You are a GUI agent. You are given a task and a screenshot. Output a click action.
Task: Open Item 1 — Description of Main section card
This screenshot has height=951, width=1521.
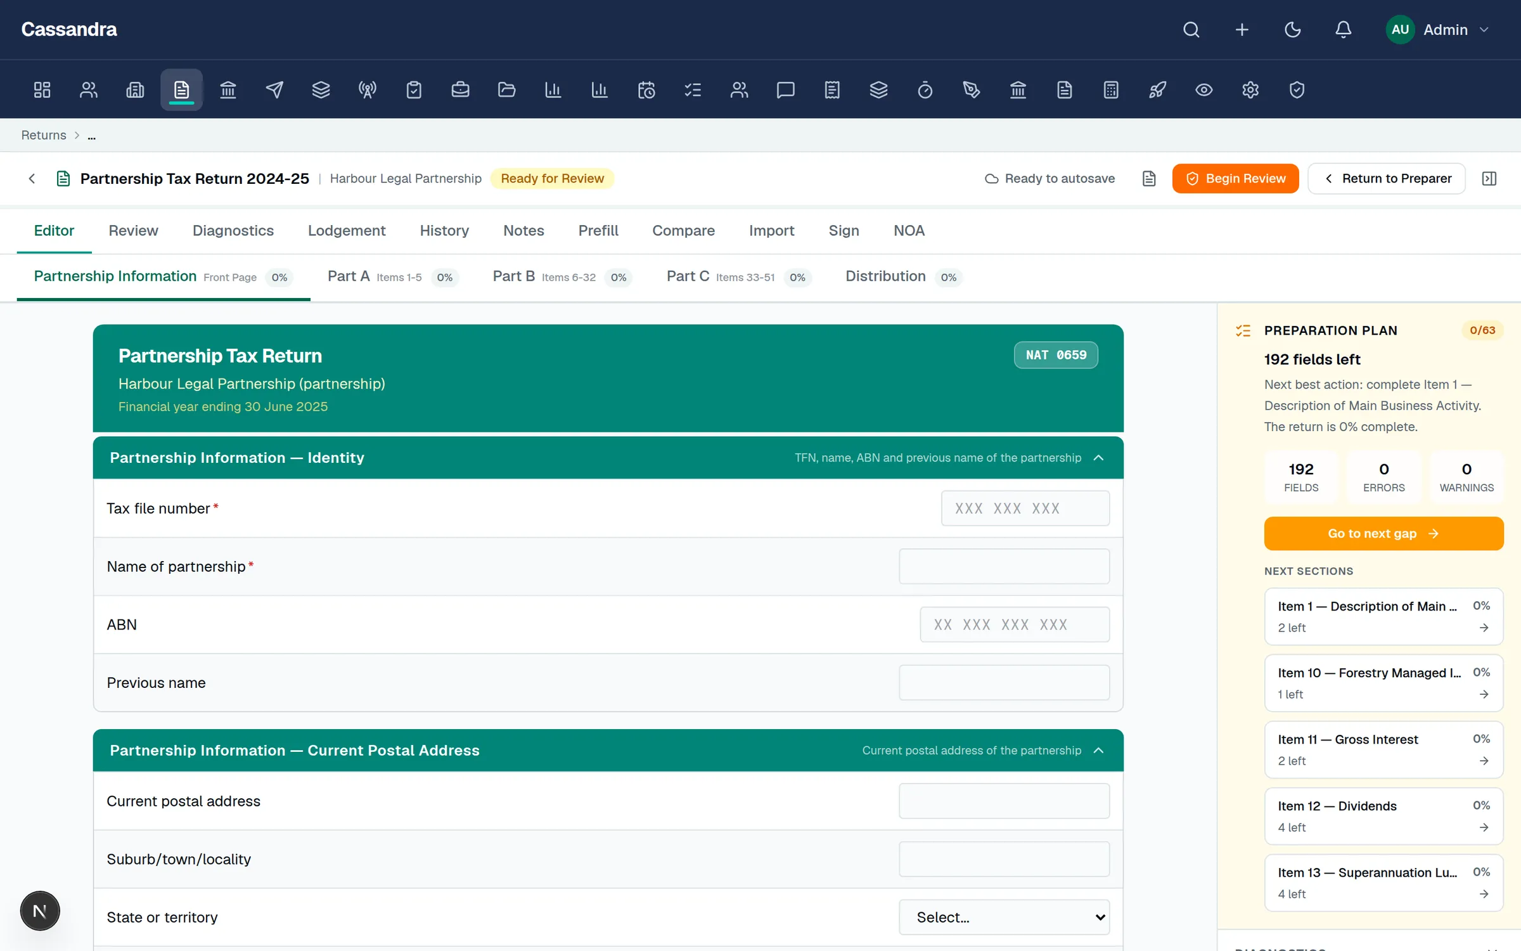(x=1384, y=616)
